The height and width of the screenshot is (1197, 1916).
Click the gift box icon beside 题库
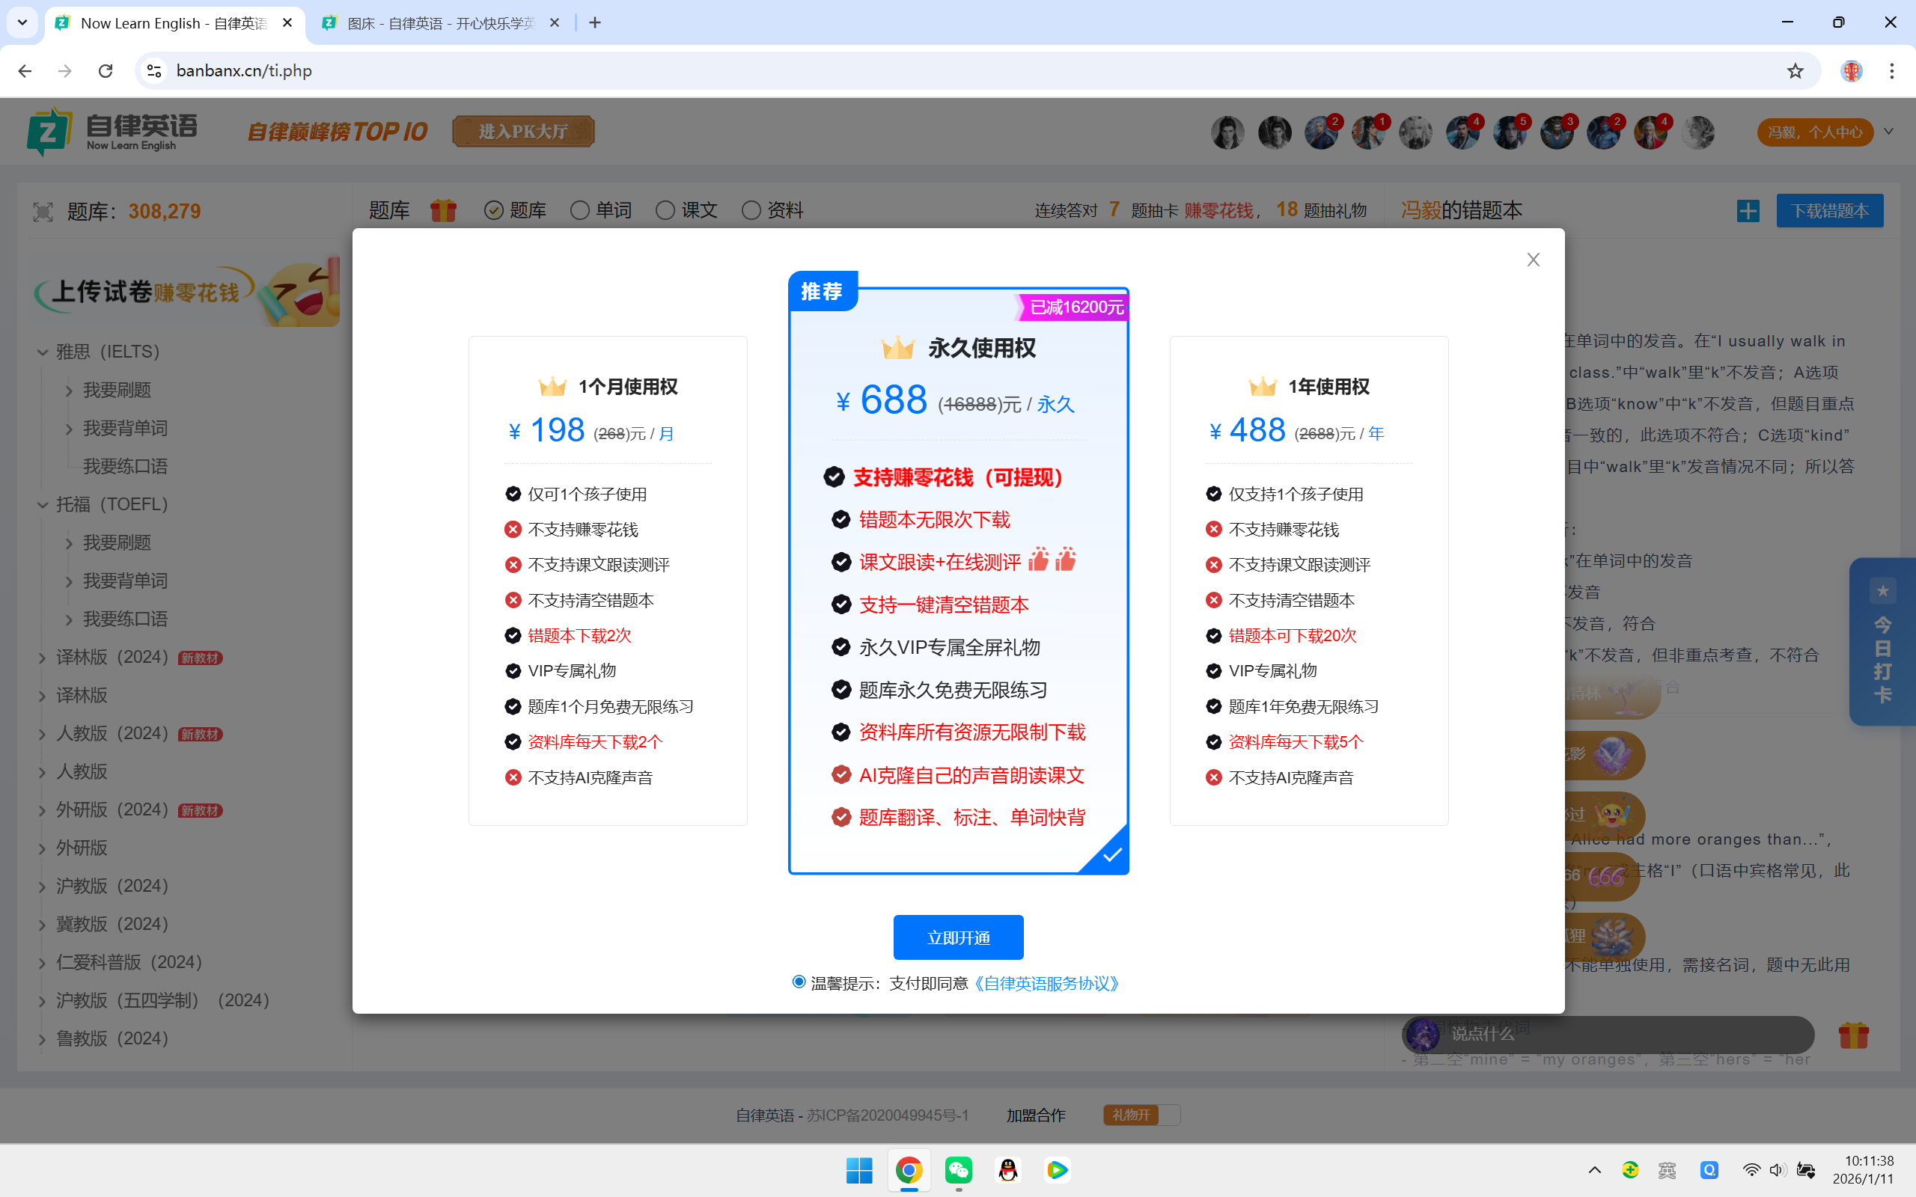443,210
